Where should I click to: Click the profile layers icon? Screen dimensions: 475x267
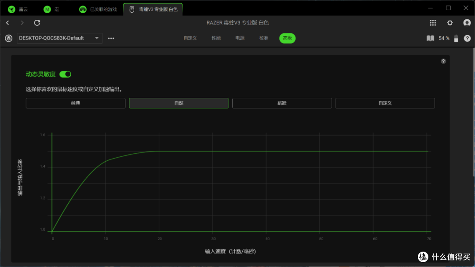(8, 38)
